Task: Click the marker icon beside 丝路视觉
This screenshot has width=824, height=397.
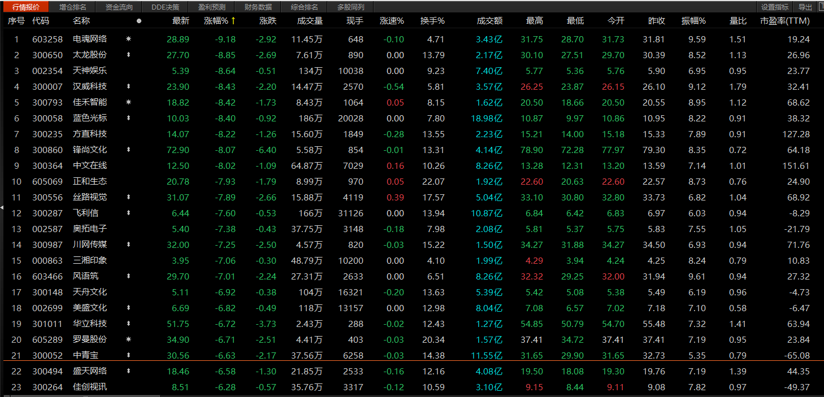Action: [x=128, y=198]
